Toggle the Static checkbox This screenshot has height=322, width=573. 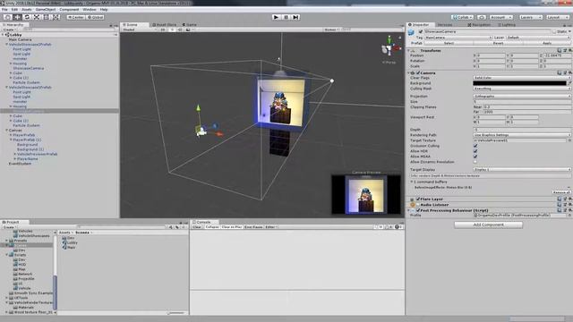(x=554, y=32)
